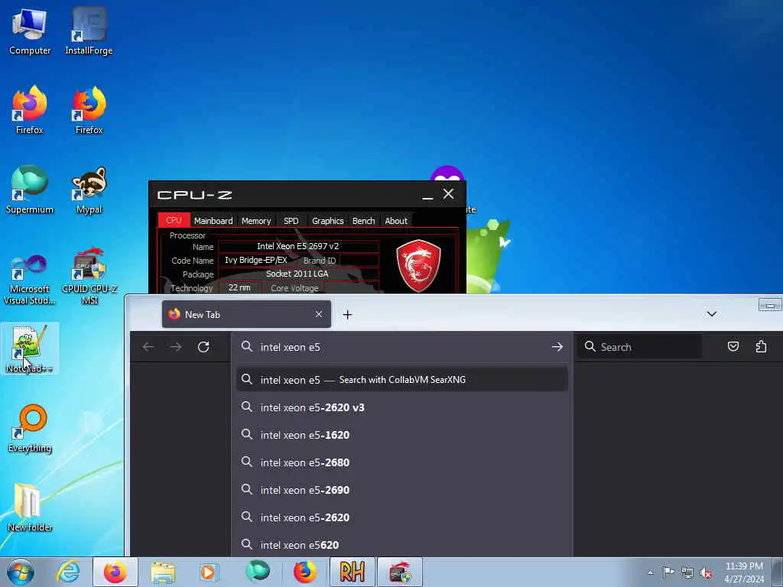
Task: Choose suggestion intel xeon e5-2690
Action: pyautogui.click(x=402, y=490)
